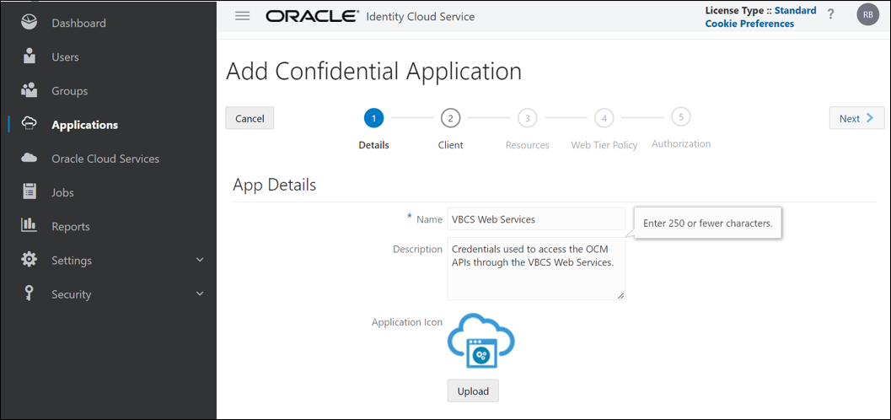Click the Standard license type link
Screen dimensions: 891x420
[x=796, y=10]
